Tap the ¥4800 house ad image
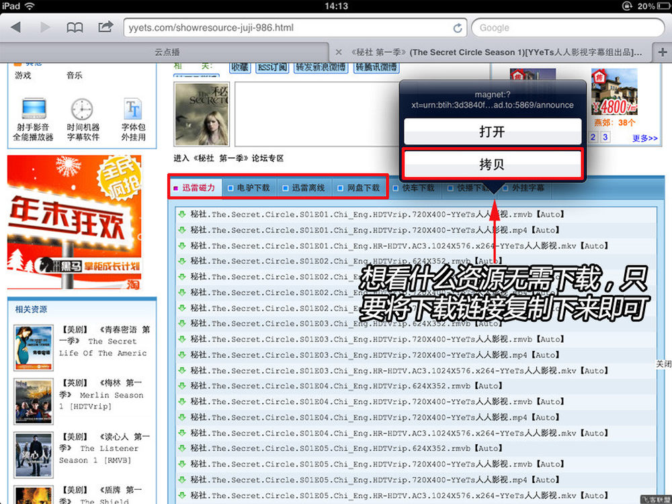672x504 pixels. click(x=614, y=93)
